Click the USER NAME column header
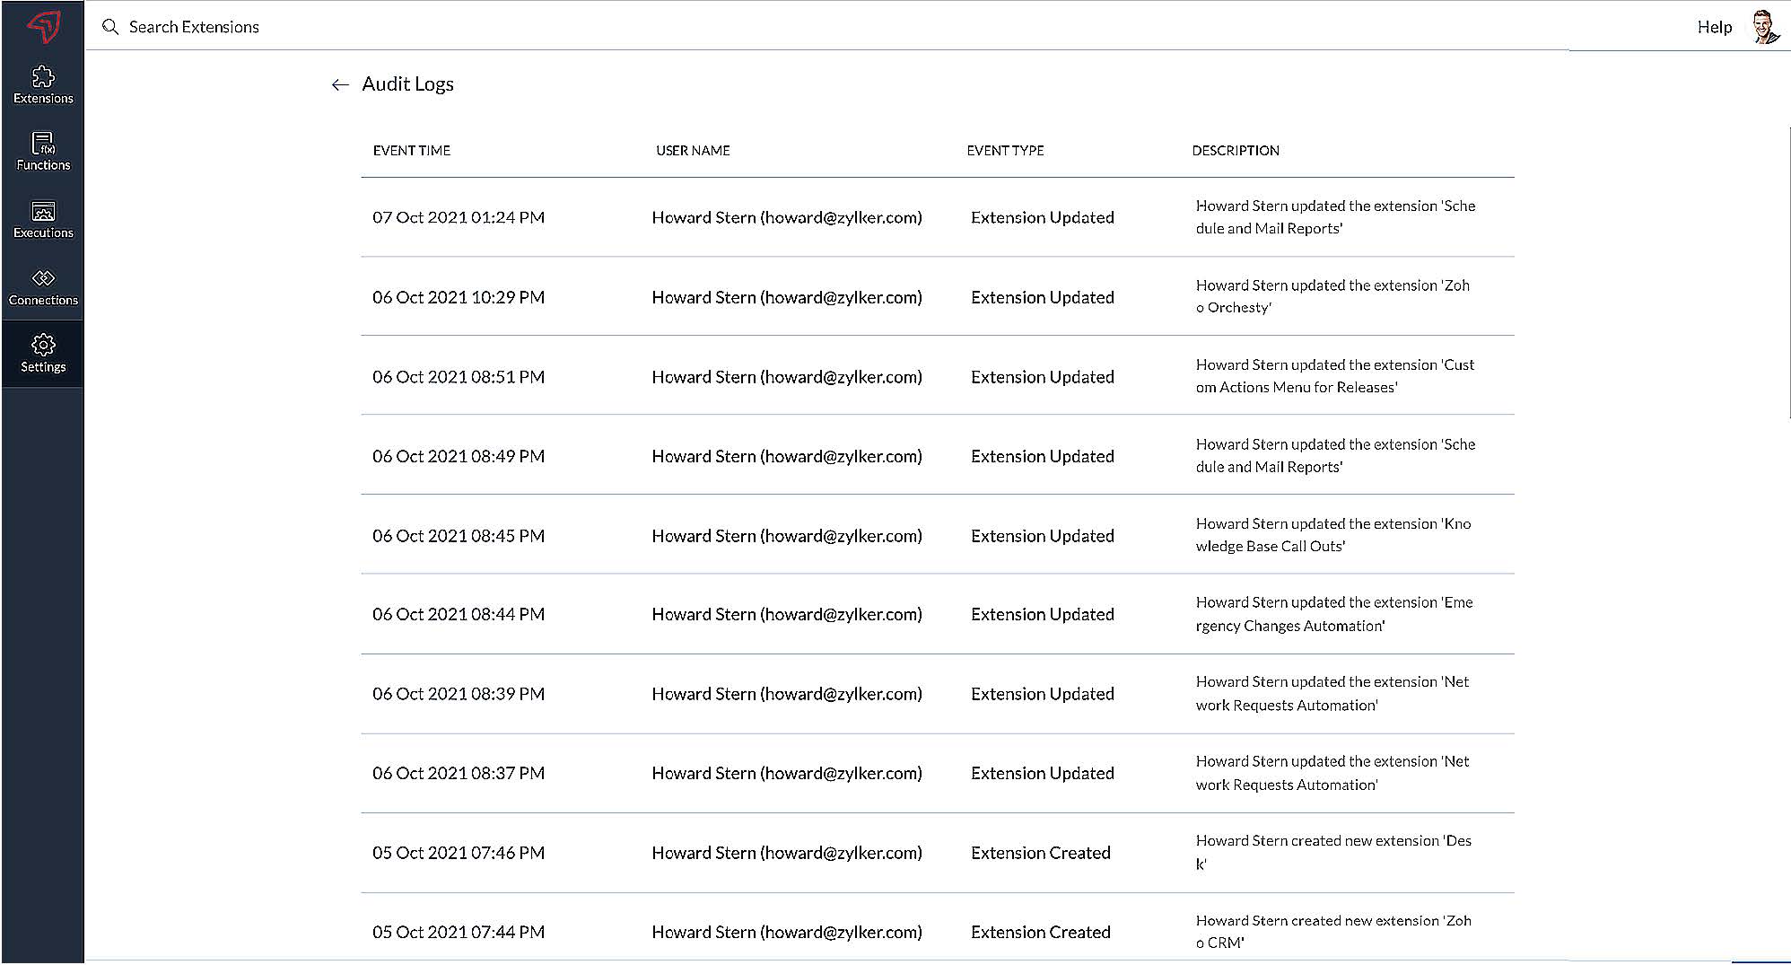The width and height of the screenshot is (1791, 965). click(x=693, y=151)
